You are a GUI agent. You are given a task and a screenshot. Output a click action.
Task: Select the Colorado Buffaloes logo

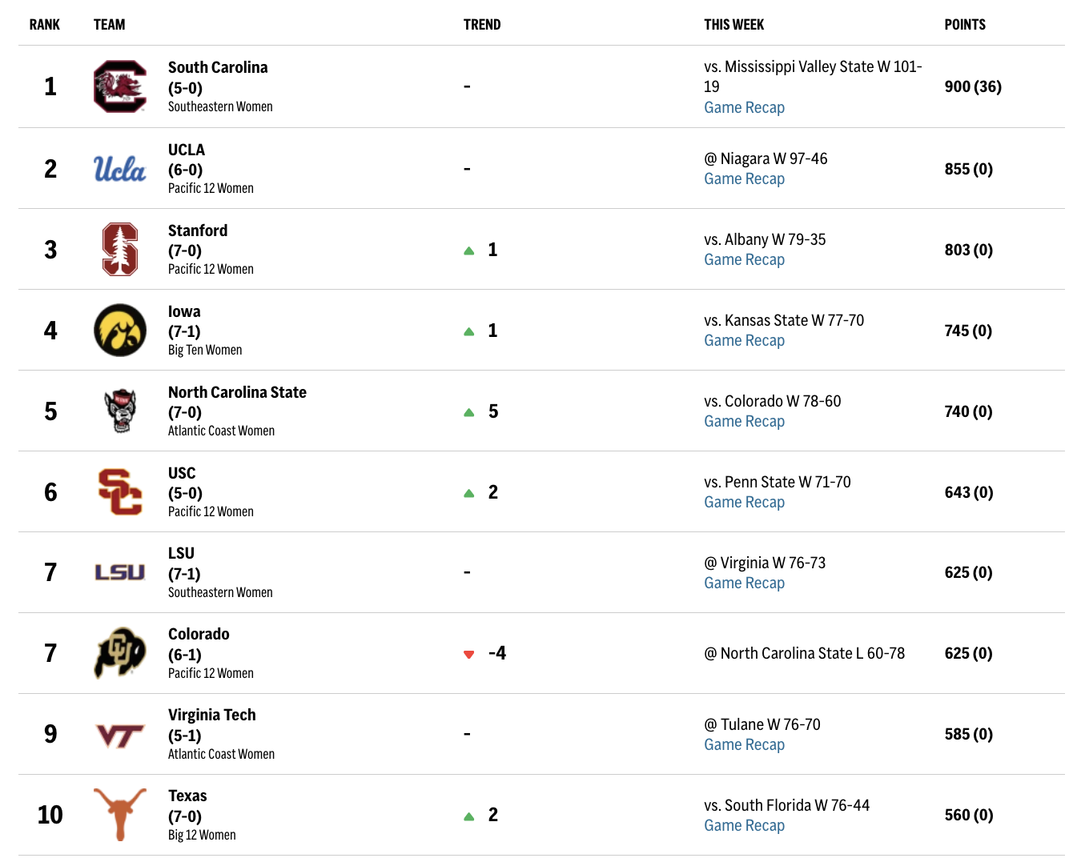pyautogui.click(x=119, y=653)
